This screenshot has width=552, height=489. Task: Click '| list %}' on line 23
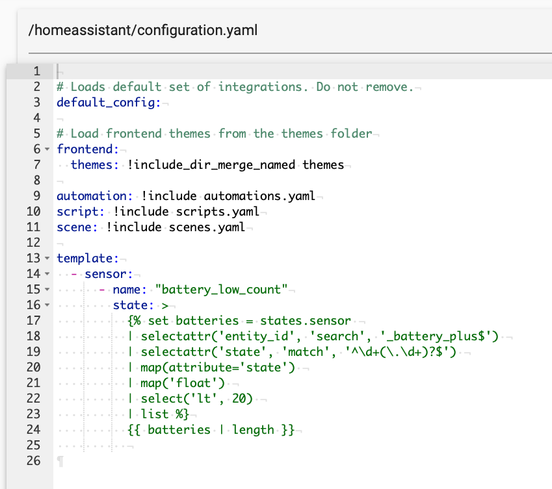click(158, 414)
